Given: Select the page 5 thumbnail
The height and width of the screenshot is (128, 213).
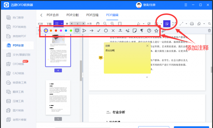Looking at the screenshot, I should [x=58, y=98].
